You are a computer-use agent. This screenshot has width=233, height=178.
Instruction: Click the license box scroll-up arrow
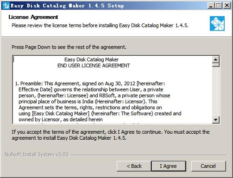pos(216,59)
